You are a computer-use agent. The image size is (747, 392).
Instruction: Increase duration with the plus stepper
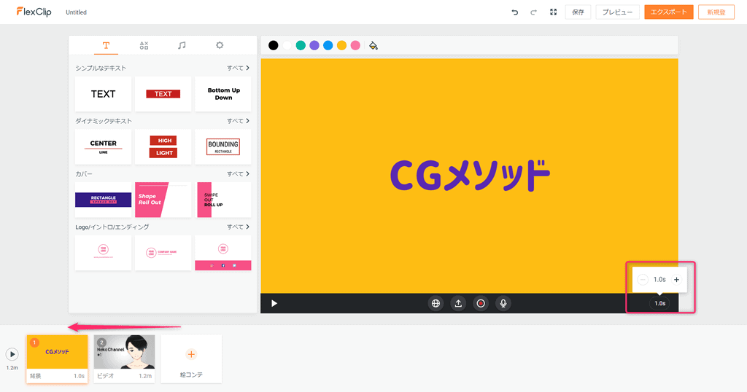[676, 280]
